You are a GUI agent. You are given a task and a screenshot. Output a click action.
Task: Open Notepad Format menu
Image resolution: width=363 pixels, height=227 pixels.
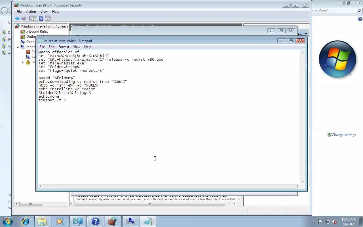click(64, 47)
